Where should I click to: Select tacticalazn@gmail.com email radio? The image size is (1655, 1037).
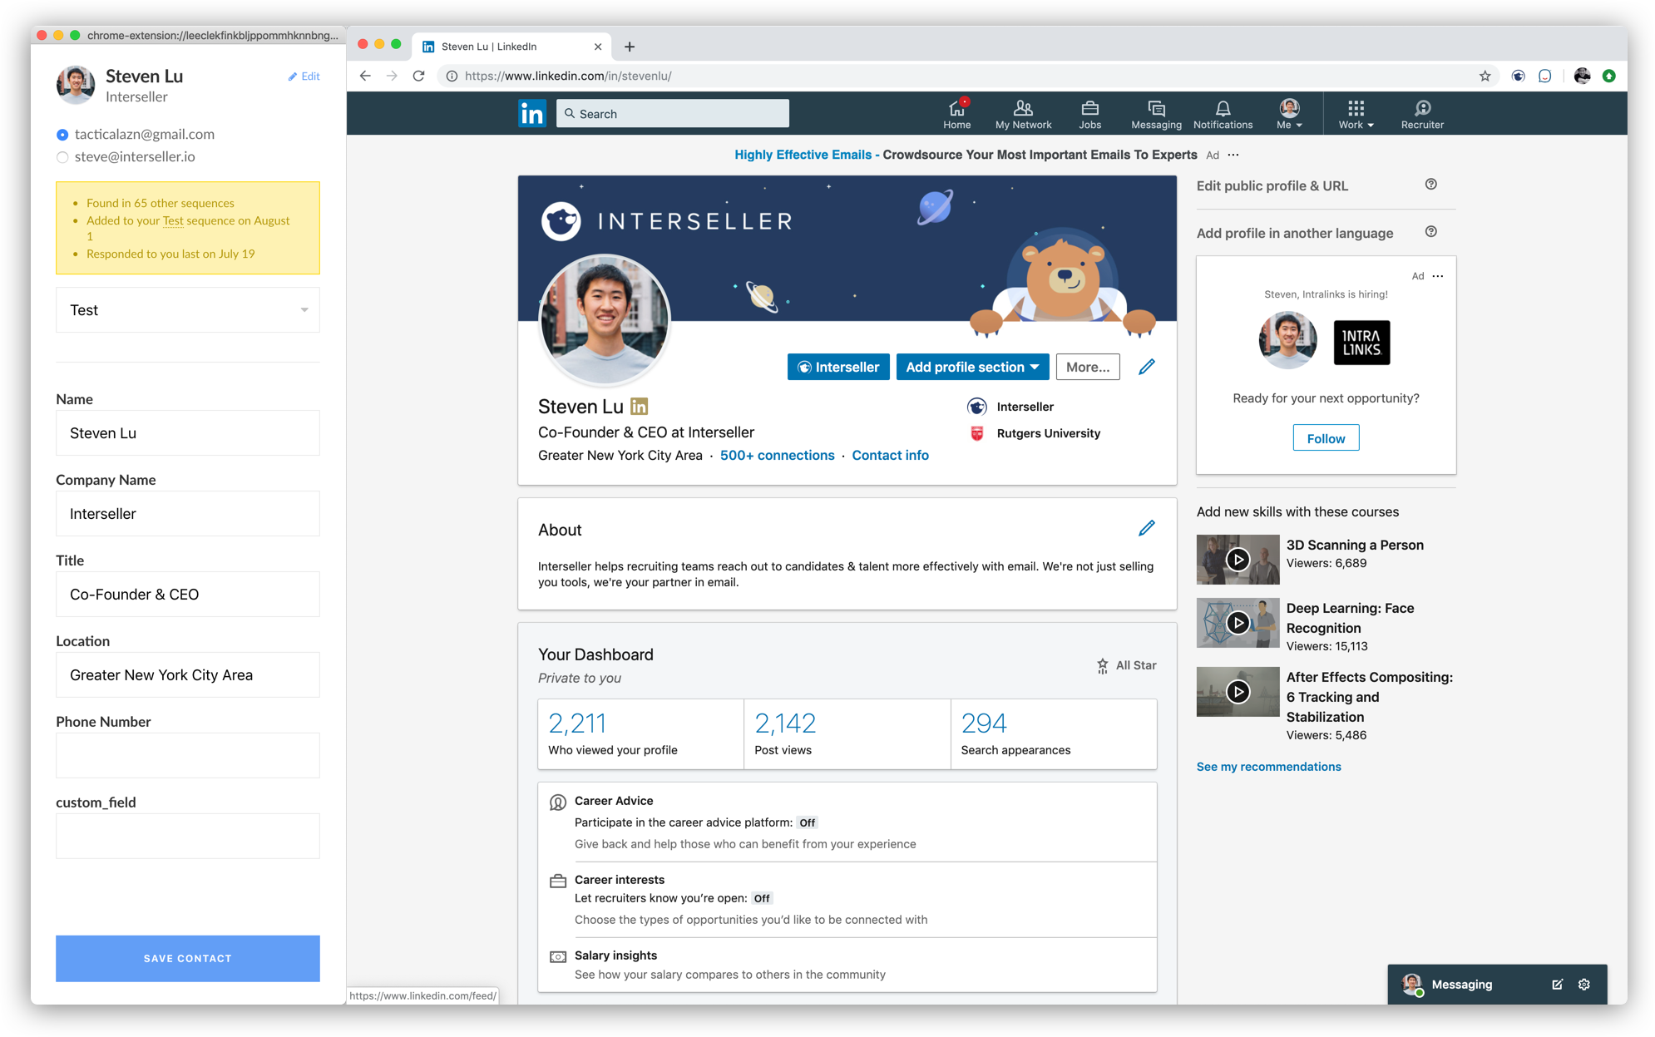coord(62,135)
